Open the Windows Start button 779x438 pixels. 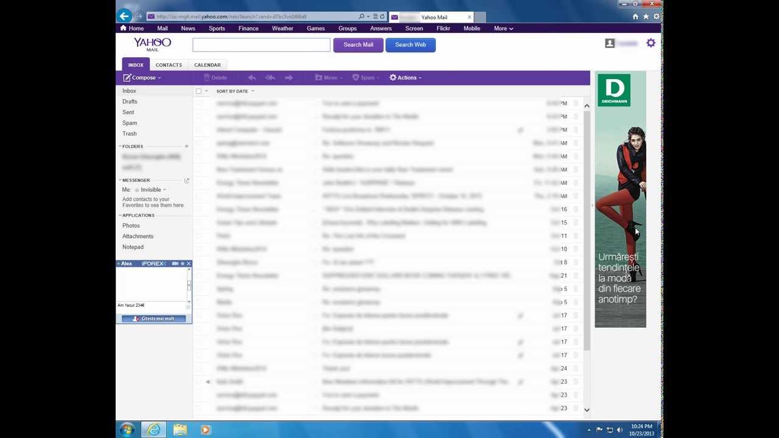point(127,429)
